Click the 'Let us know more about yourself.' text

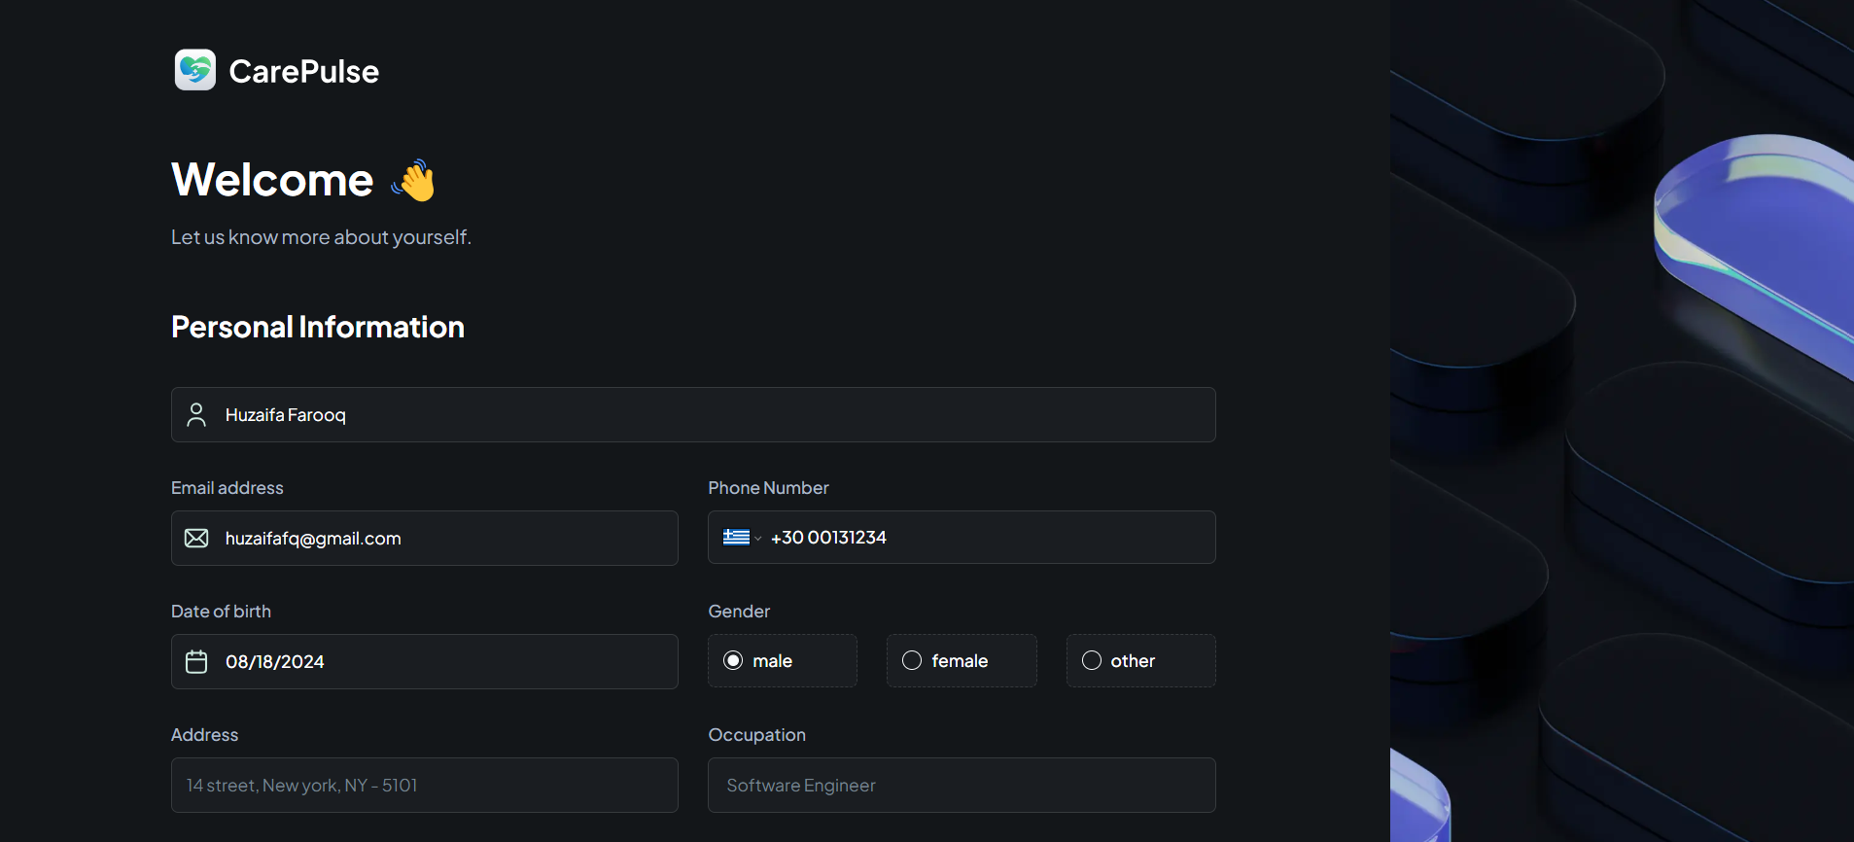point(321,237)
